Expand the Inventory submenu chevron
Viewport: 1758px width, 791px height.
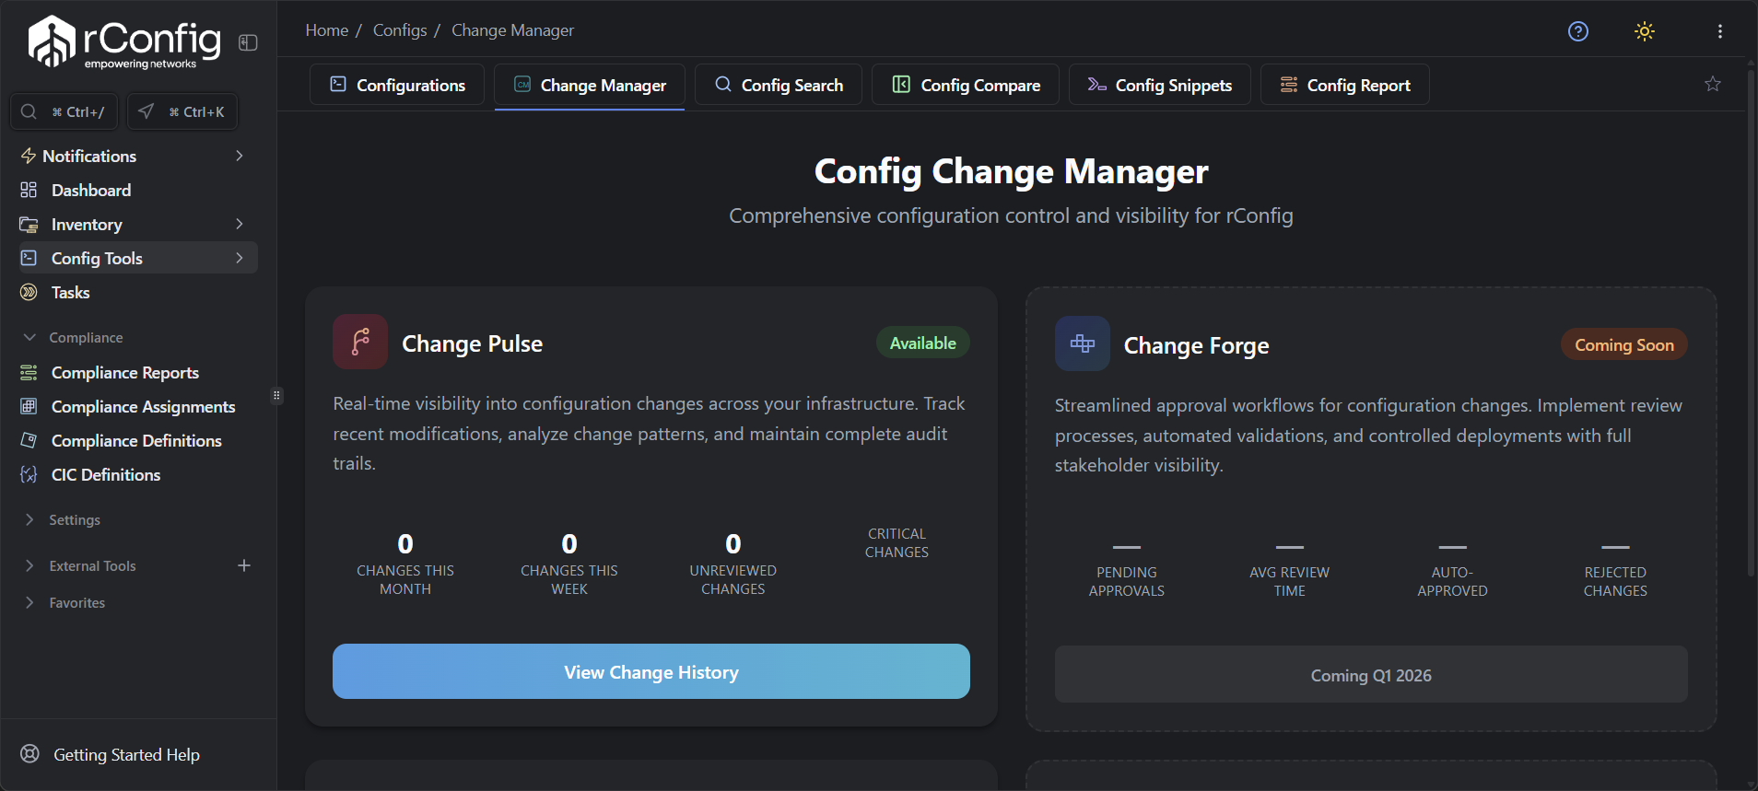tap(240, 224)
